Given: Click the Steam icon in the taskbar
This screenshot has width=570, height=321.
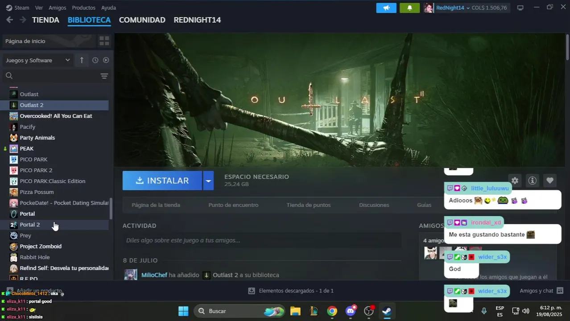Looking at the screenshot, I should coord(387,311).
